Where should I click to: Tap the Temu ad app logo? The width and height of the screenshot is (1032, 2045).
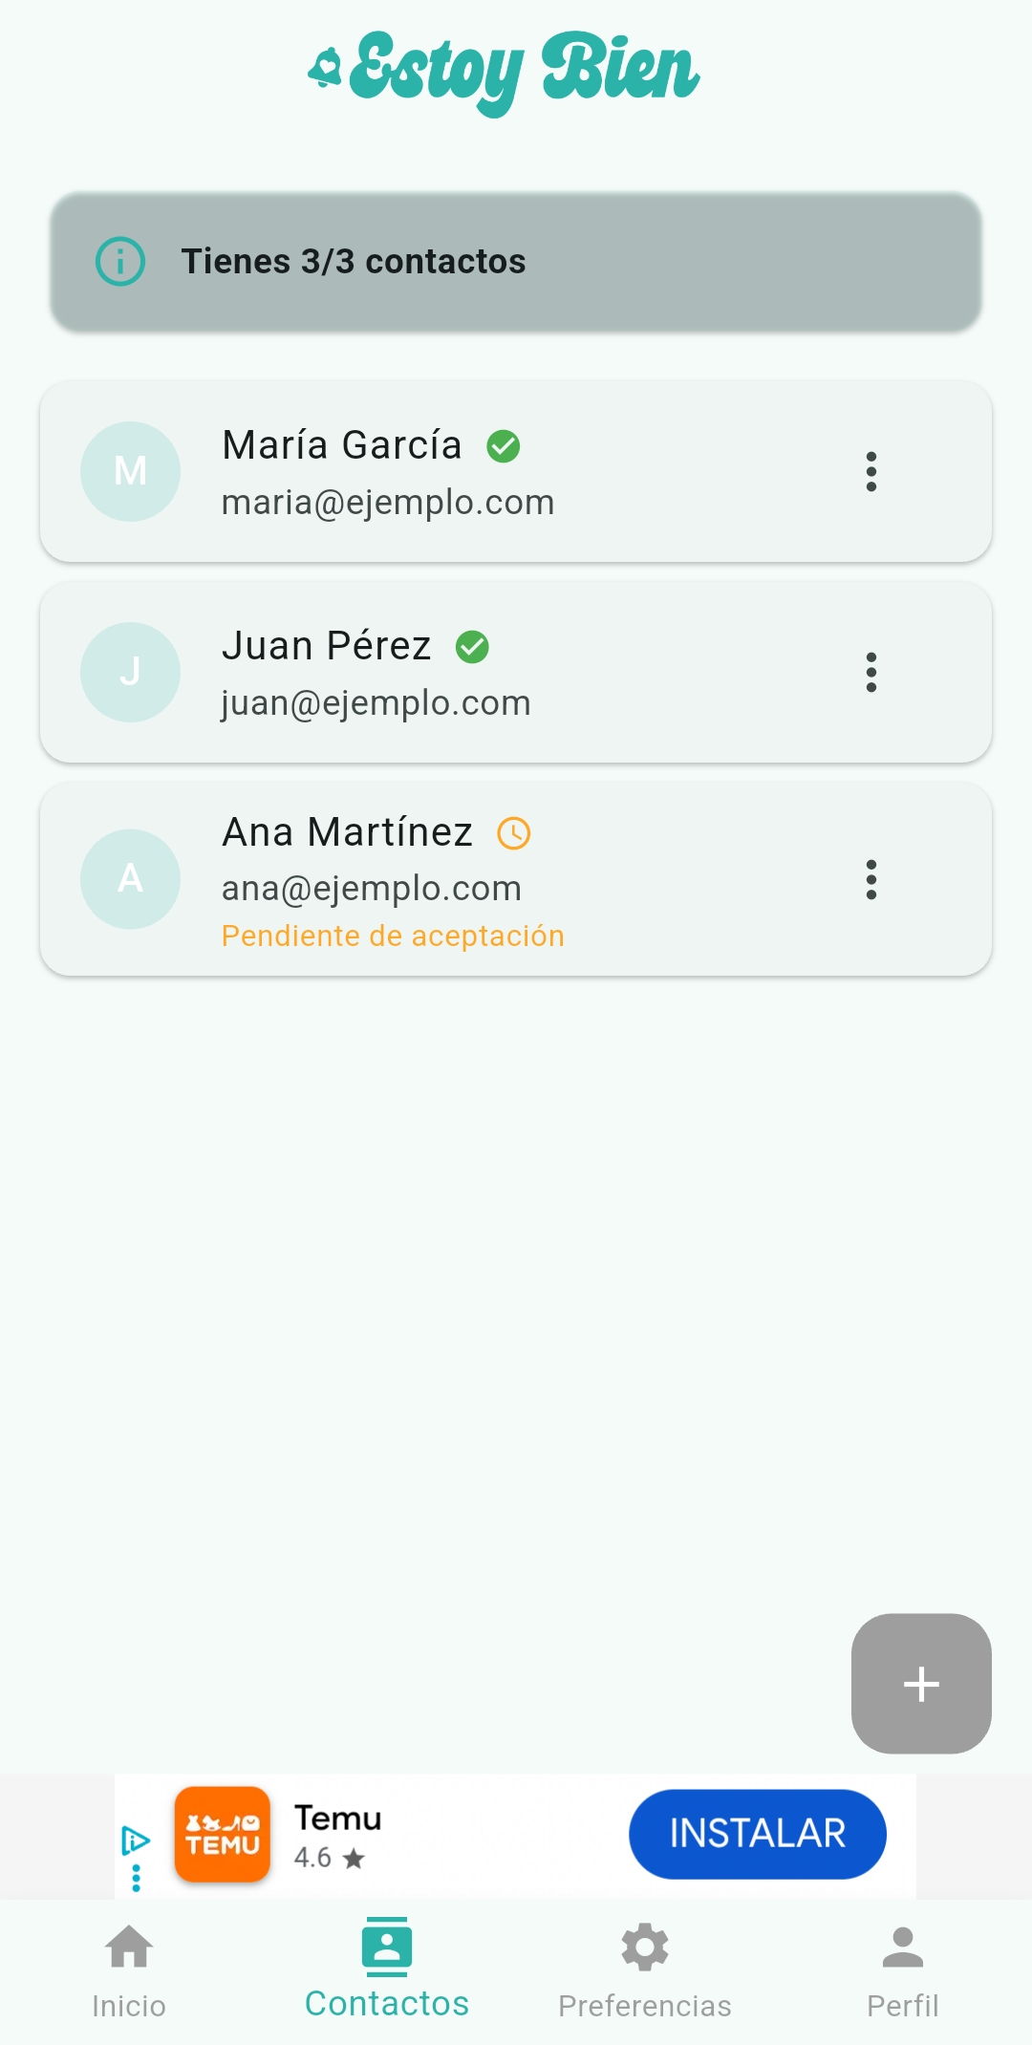(x=223, y=1835)
